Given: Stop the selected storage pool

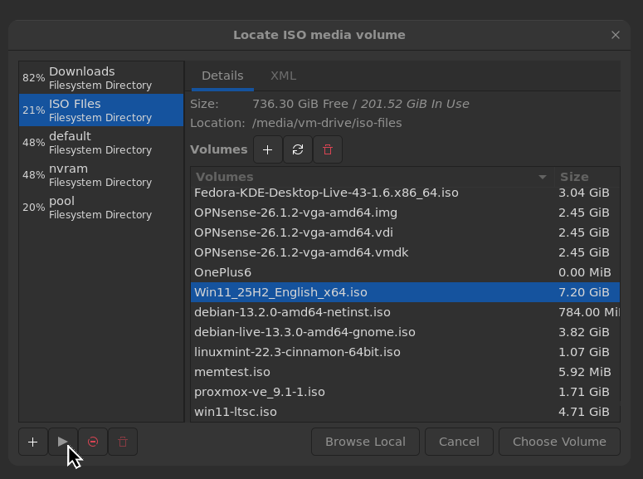Looking at the screenshot, I should pyautogui.click(x=93, y=442).
